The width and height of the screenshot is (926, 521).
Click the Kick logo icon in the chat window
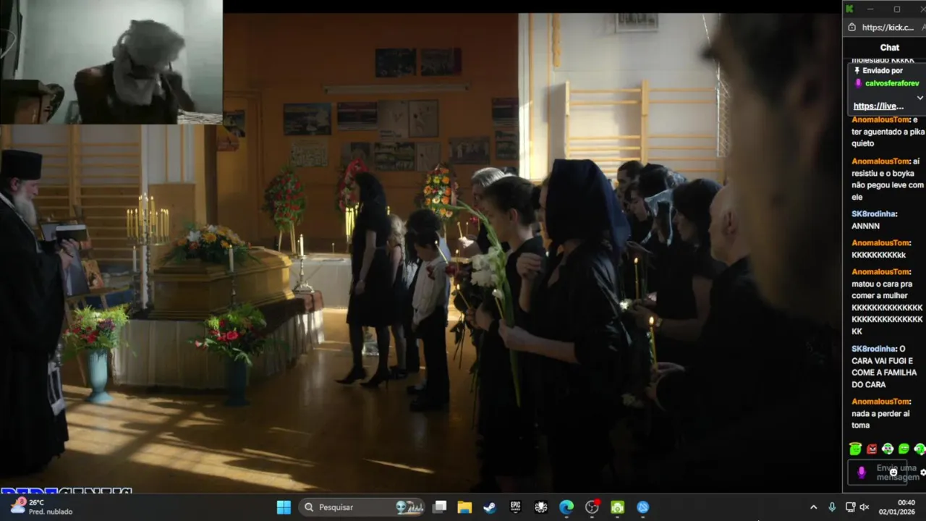point(849,9)
